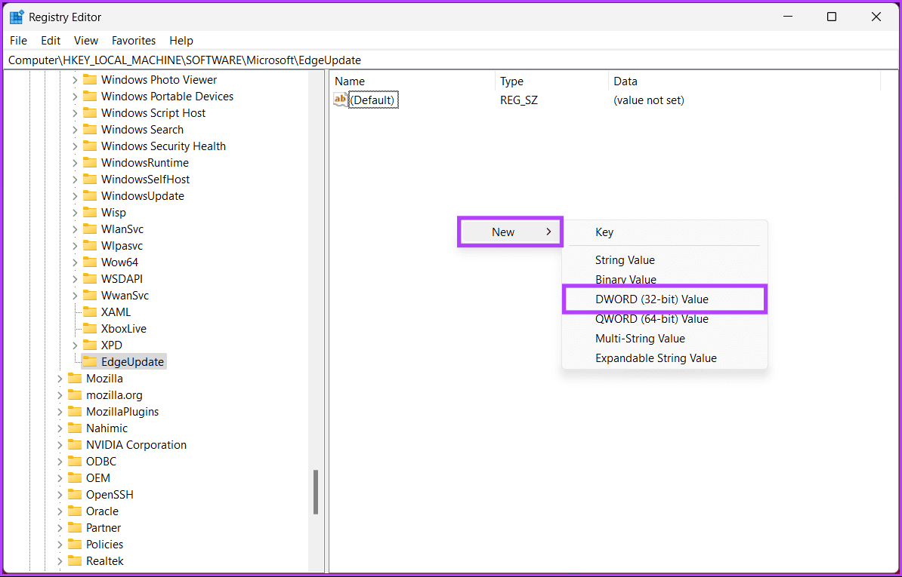Select the WSDAPI folder icon

click(90, 279)
